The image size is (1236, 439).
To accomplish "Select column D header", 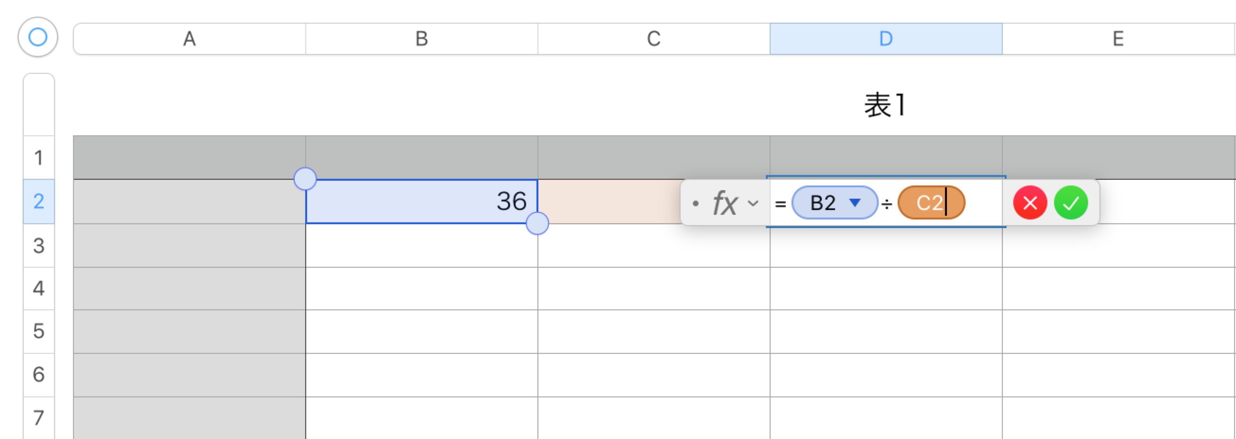I will [886, 39].
